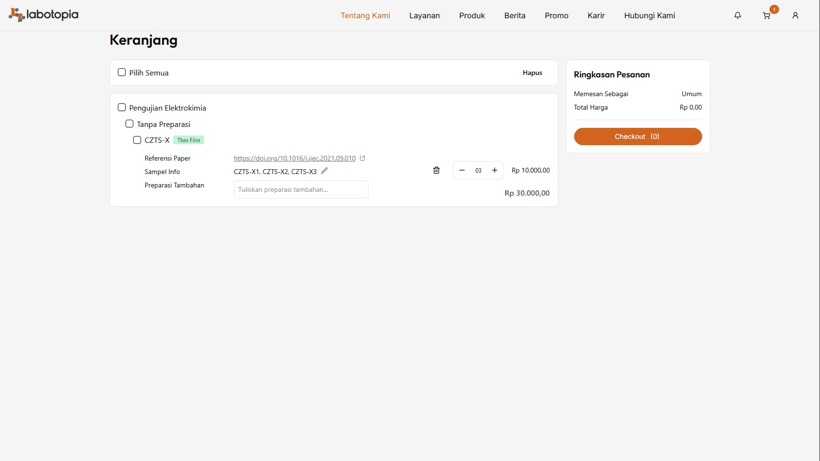Decrease quantity with minus button
This screenshot has width=820, height=461.
click(x=462, y=170)
